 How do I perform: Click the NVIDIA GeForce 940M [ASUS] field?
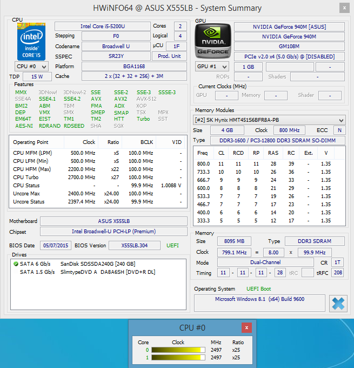tap(289, 27)
